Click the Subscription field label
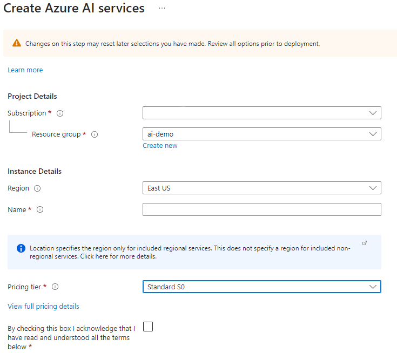 pyautogui.click(x=27, y=113)
